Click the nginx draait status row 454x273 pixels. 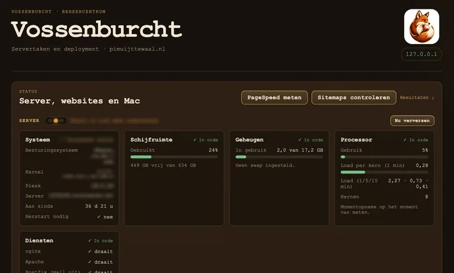tap(69, 251)
